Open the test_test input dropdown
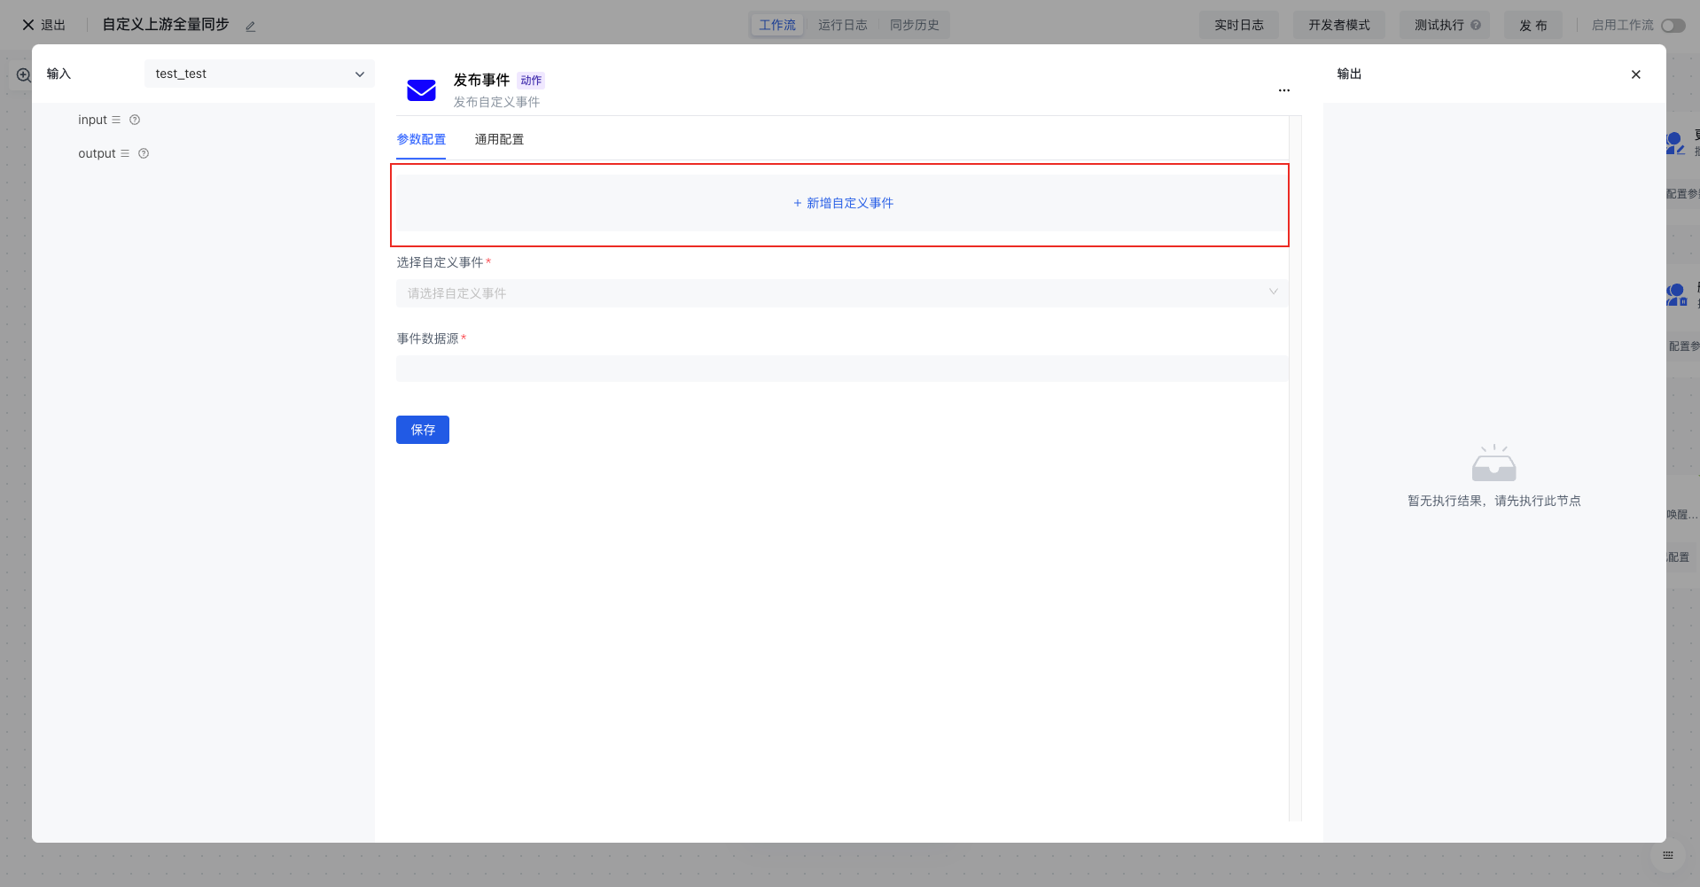The width and height of the screenshot is (1700, 887). click(x=259, y=74)
